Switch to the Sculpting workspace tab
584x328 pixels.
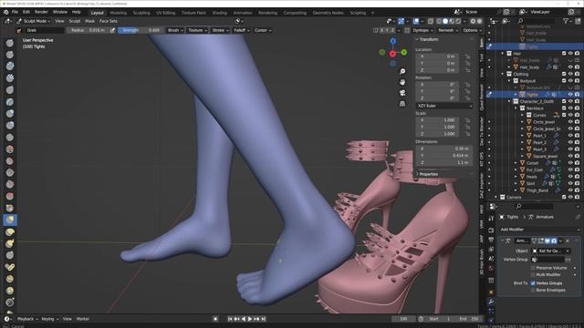coord(141,13)
